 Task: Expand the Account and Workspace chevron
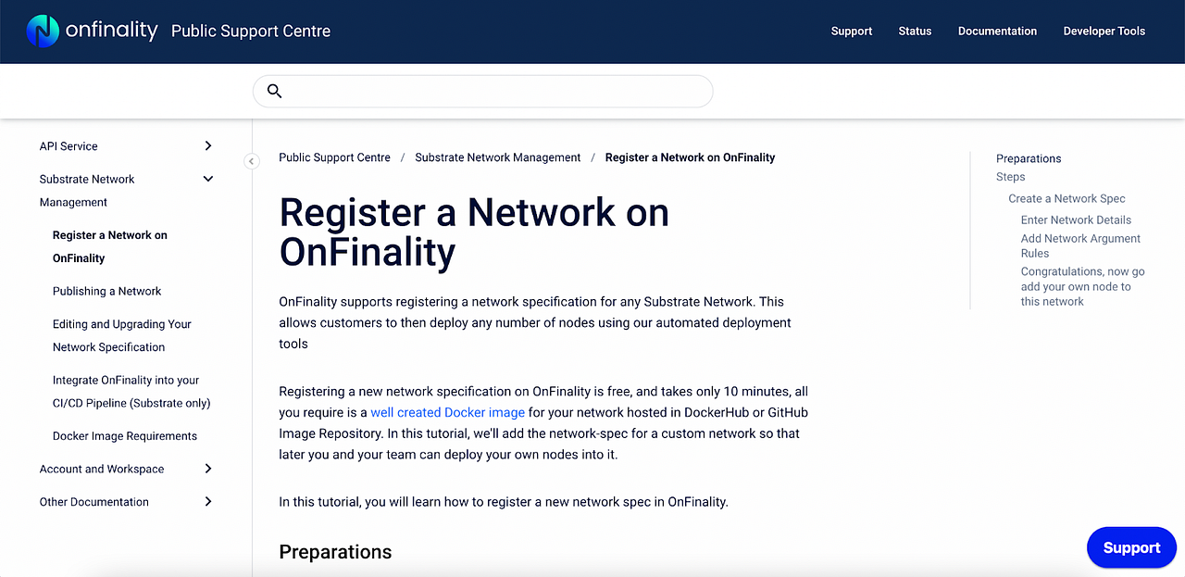click(x=208, y=469)
